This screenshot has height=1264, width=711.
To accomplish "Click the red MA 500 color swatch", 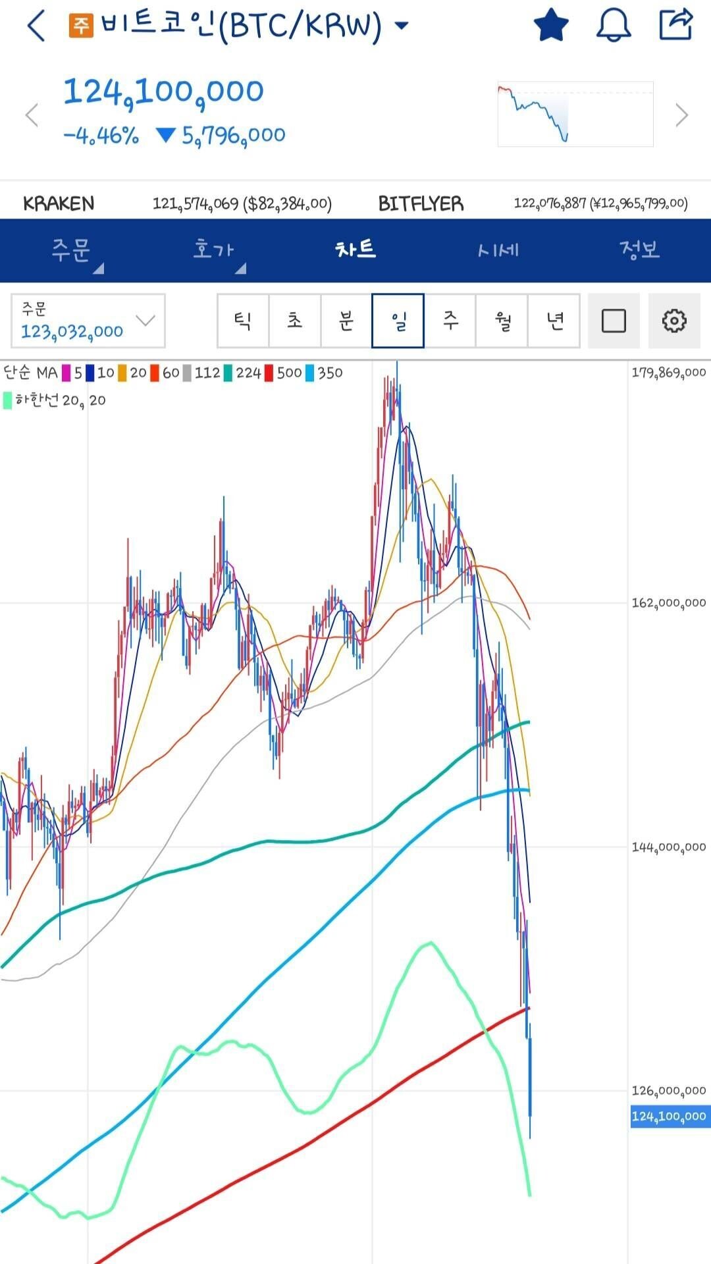I will coord(269,373).
